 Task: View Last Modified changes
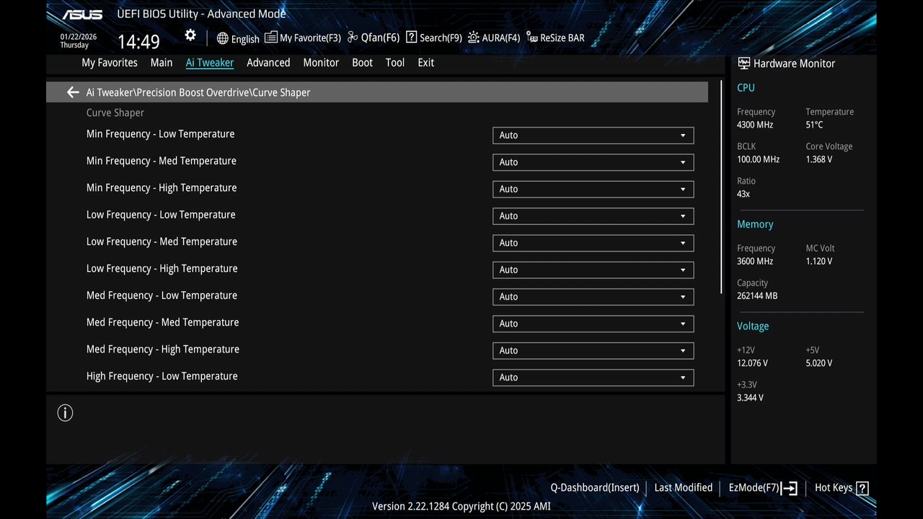(683, 488)
